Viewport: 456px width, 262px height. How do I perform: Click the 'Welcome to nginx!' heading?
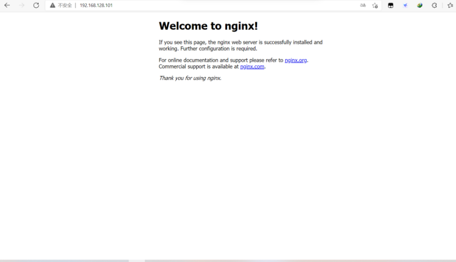pyautogui.click(x=208, y=26)
